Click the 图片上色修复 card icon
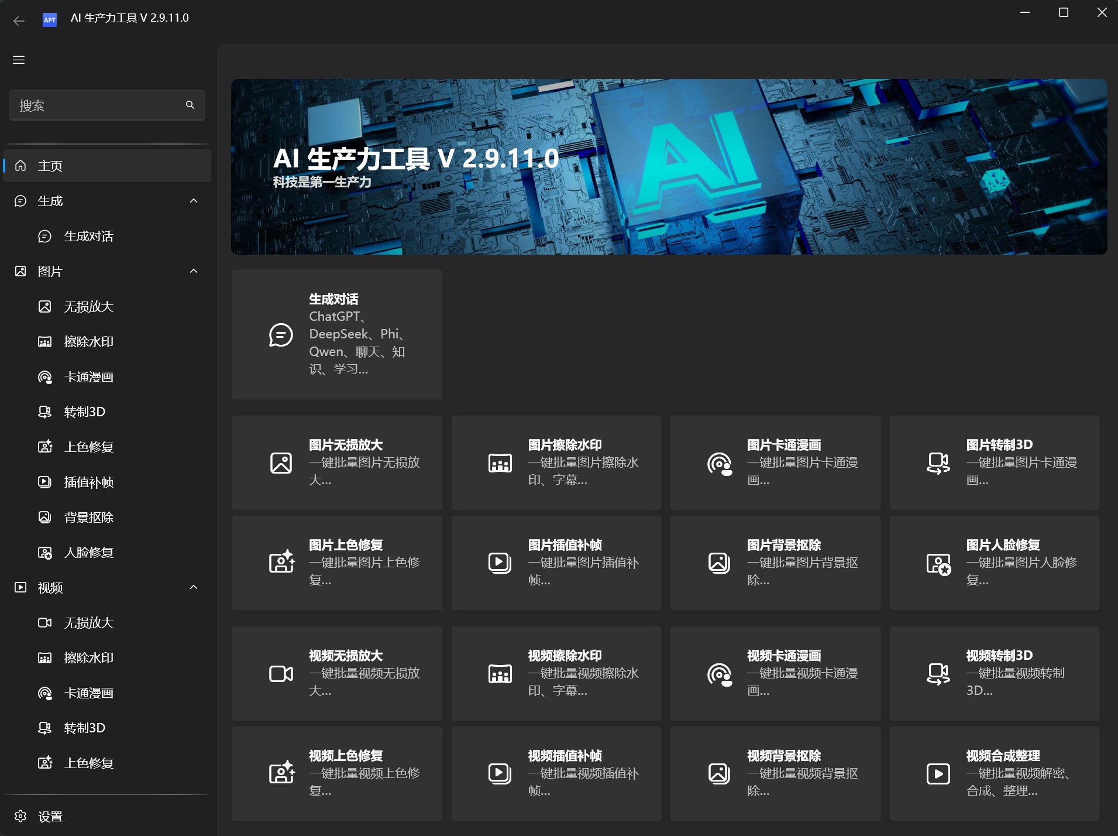Screen dimensions: 1118x836 coord(281,562)
